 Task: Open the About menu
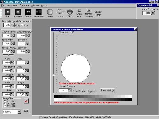coord(44,5)
